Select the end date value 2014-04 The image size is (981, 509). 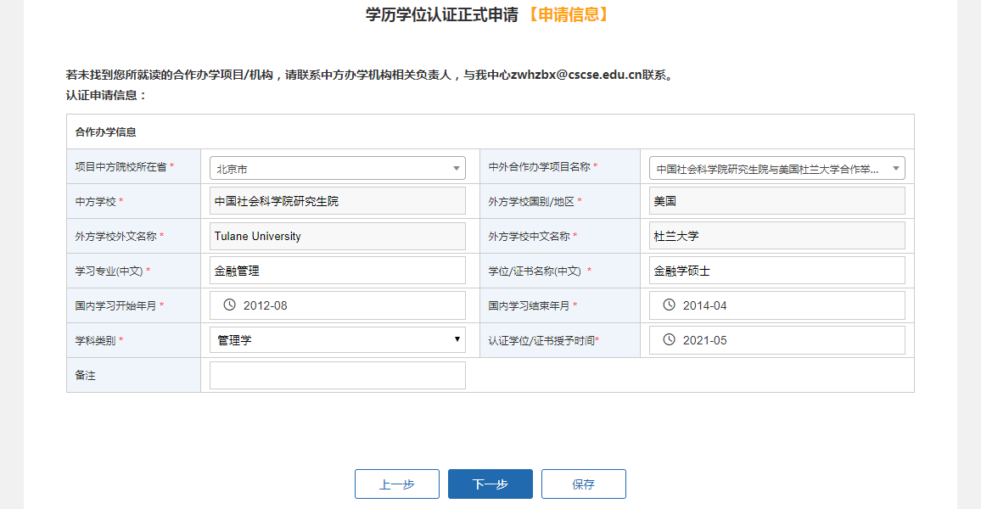click(705, 305)
